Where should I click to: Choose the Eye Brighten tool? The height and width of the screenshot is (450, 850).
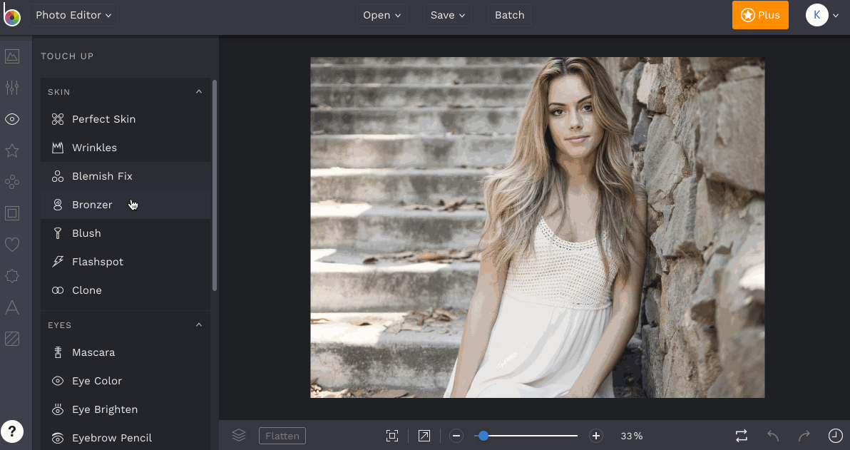[126, 409]
